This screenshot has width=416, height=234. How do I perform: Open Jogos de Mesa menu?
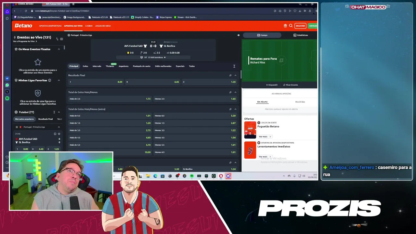click(x=103, y=26)
